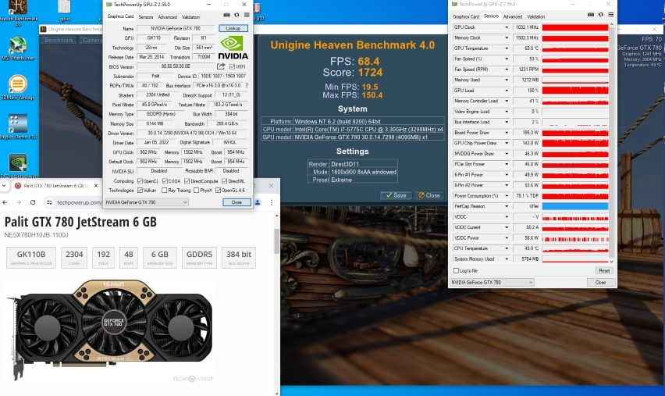Open Fan Speed (%) sensor dropdown
Viewport: 665px width, 396px height.
pyautogui.click(x=507, y=59)
